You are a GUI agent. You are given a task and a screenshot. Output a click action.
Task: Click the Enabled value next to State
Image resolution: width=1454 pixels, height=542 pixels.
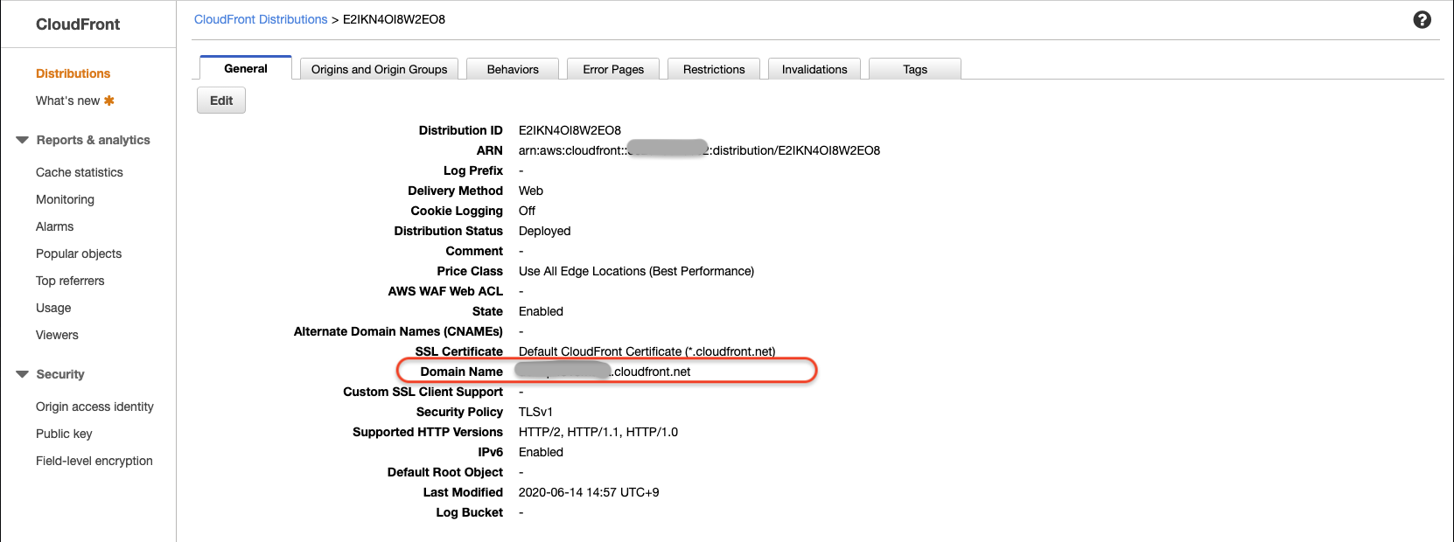[x=541, y=311]
